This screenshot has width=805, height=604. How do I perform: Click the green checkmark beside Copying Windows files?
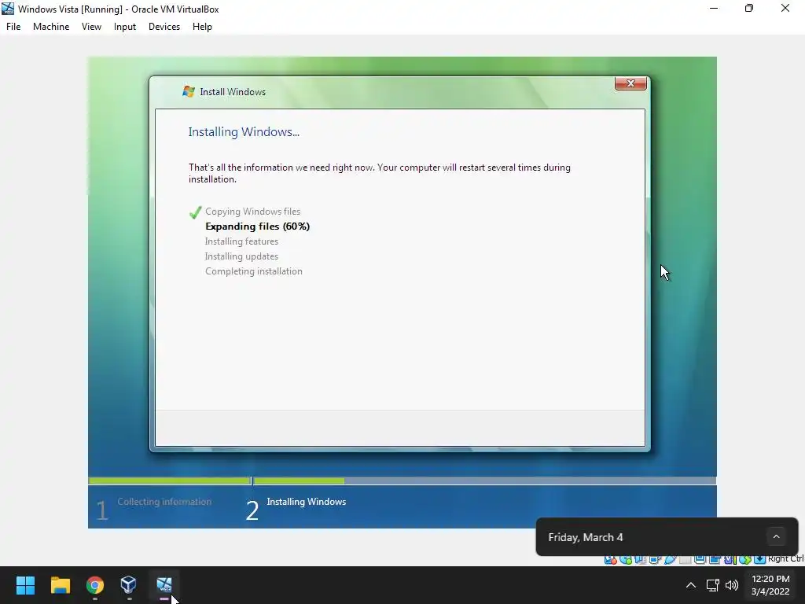(x=195, y=212)
